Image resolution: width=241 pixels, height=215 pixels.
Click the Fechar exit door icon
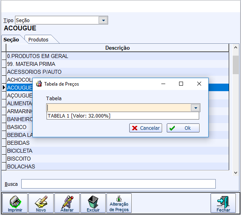click(x=223, y=203)
